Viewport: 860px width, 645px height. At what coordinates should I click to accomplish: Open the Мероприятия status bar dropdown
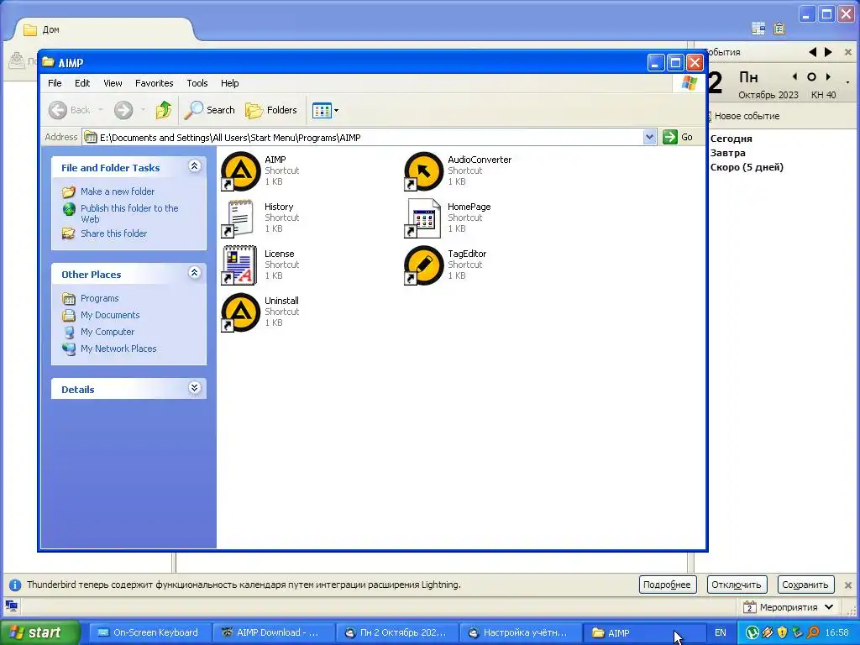point(789,607)
